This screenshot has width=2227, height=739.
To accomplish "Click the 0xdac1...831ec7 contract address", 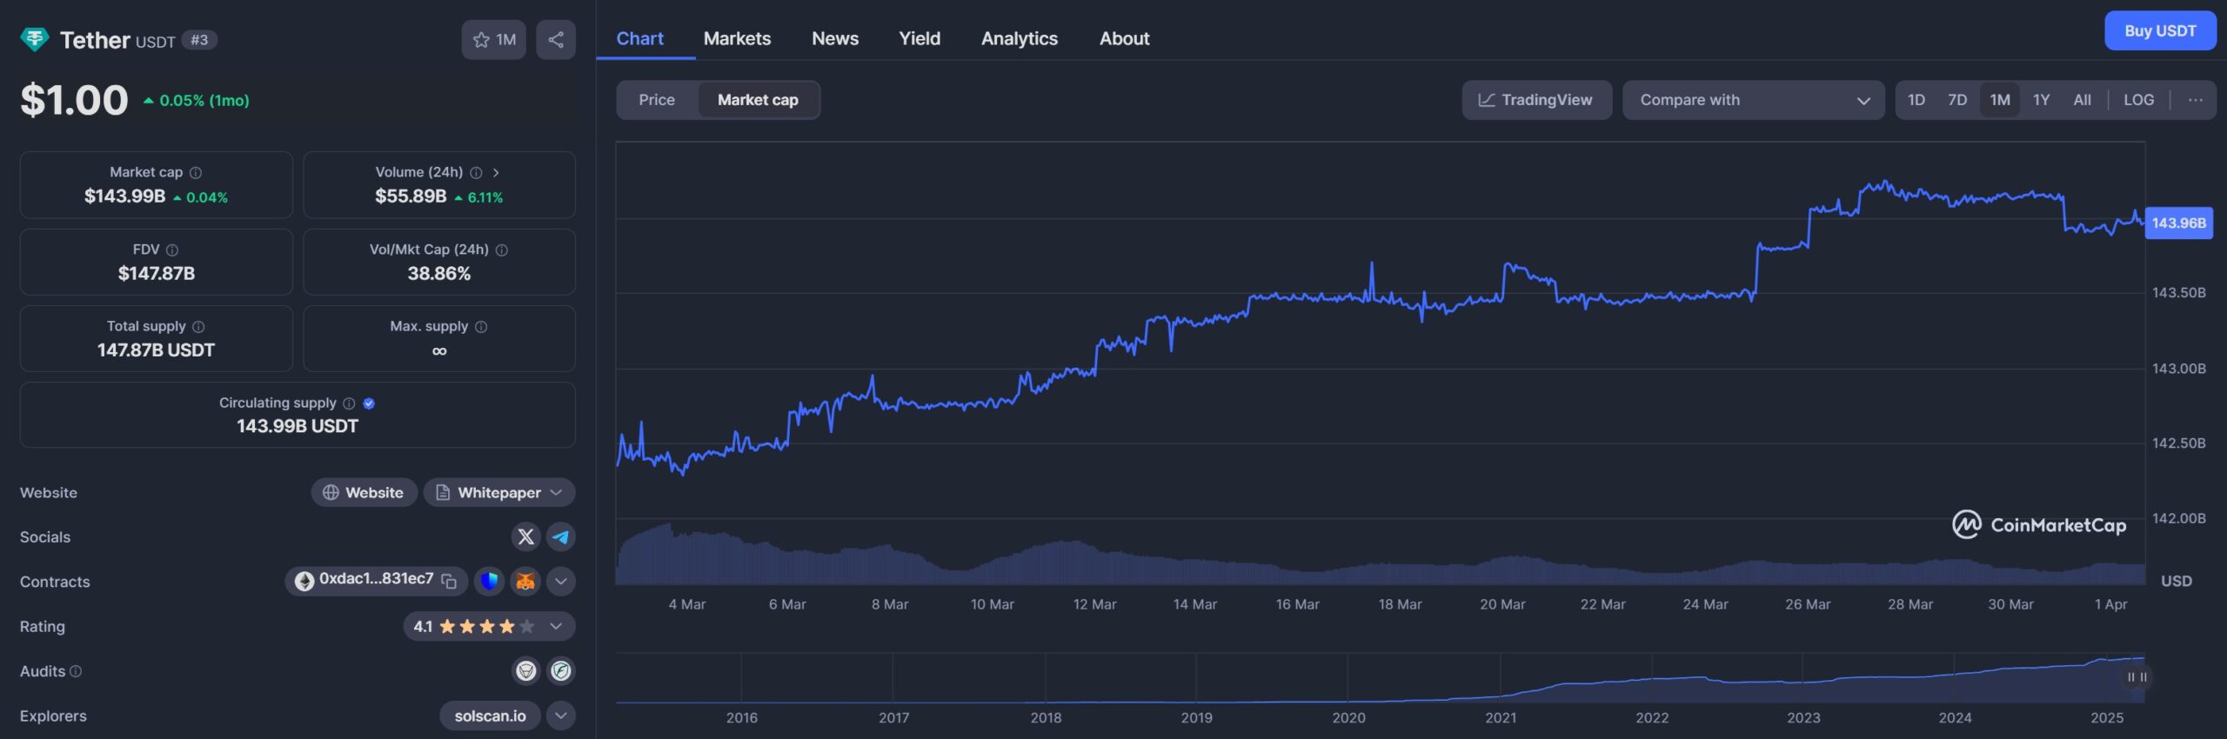I will [x=376, y=579].
